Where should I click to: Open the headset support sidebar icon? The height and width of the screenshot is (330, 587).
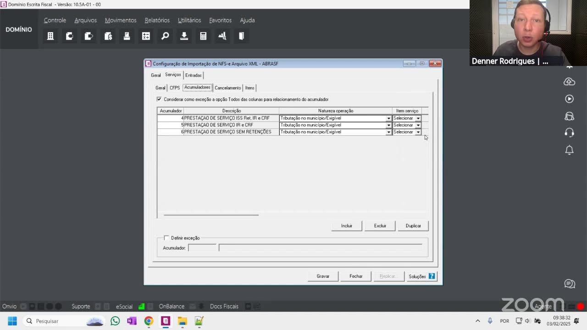[569, 133]
